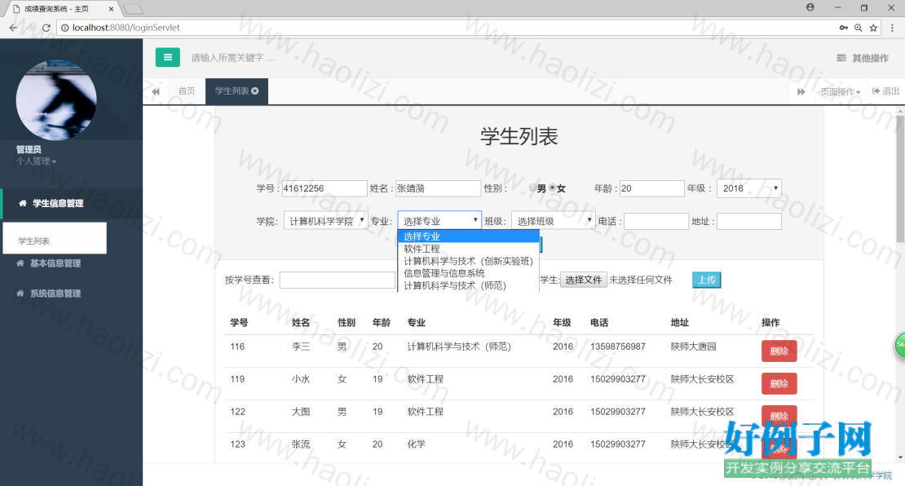Click the browser address bar URL
905x486 pixels.
[x=126, y=28]
